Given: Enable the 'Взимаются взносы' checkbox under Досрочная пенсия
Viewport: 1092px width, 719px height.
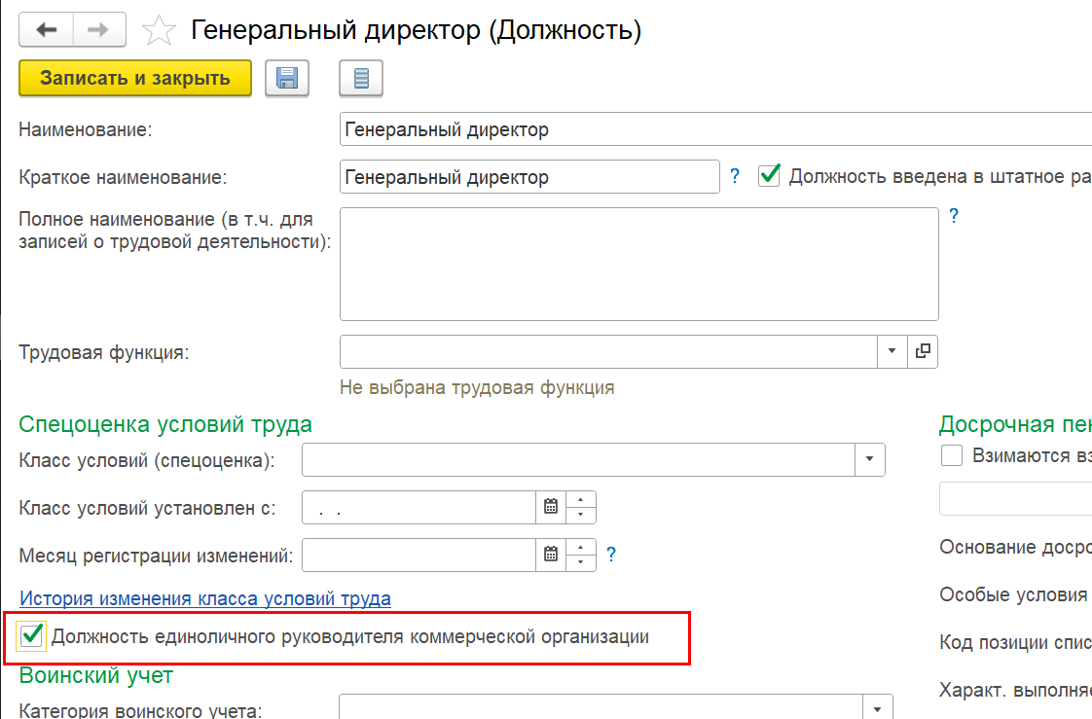Looking at the screenshot, I should point(952,455).
